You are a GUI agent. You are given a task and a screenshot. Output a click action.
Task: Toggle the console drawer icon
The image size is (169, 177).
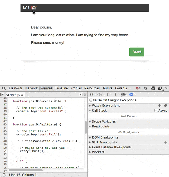click(146, 88)
